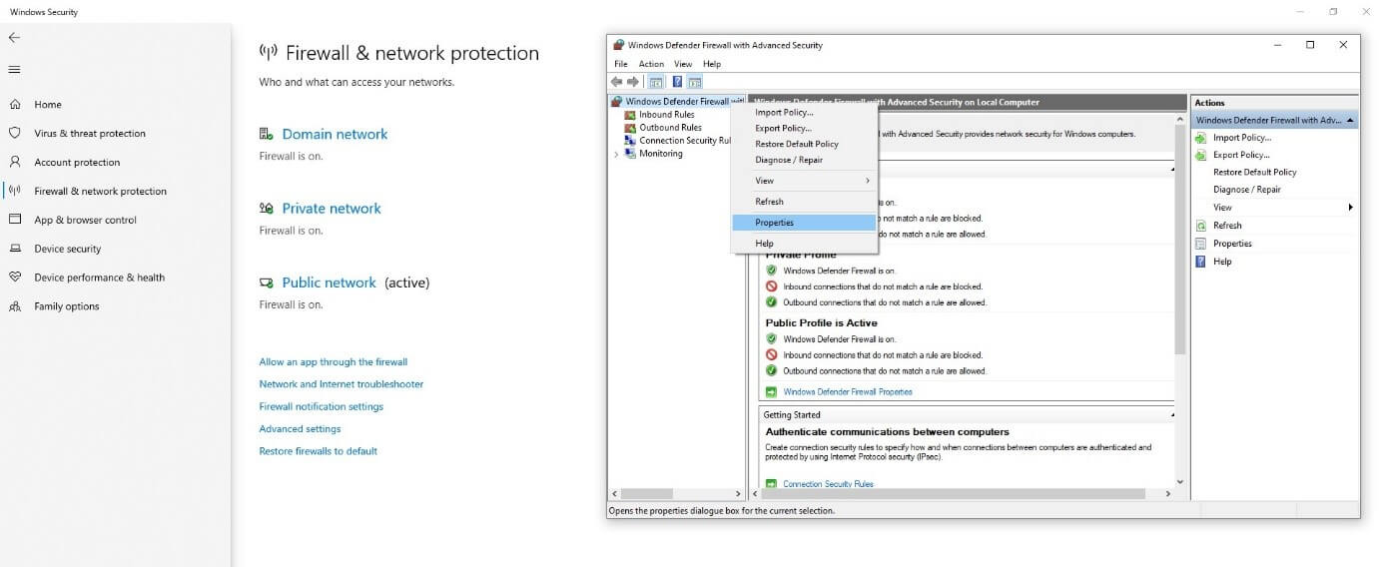Click Export Policy in Actions pane

click(1241, 155)
